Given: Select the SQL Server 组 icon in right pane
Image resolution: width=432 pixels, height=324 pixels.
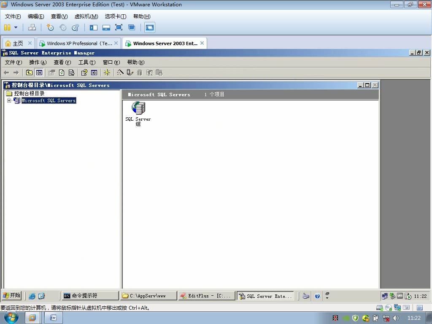Looking at the screenshot, I should pyautogui.click(x=138, y=114).
